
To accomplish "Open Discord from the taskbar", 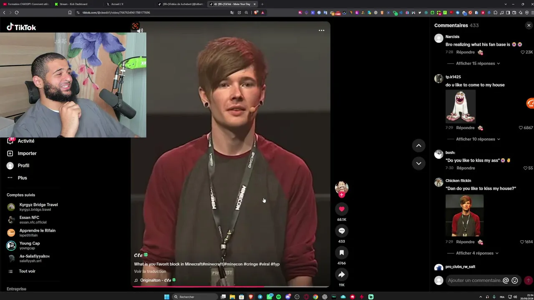I will click(x=287, y=297).
